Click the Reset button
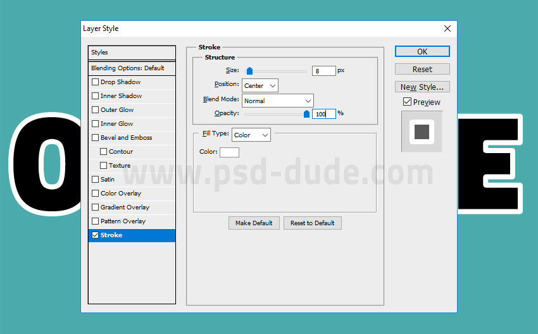 coord(422,70)
